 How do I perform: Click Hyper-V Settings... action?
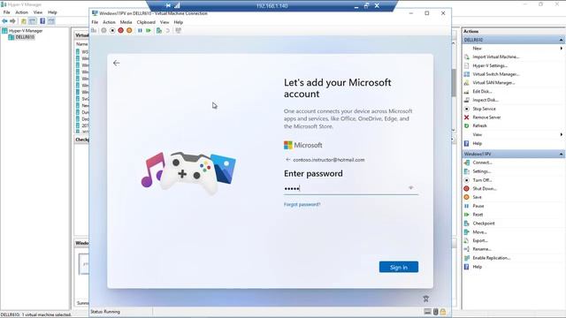490,65
